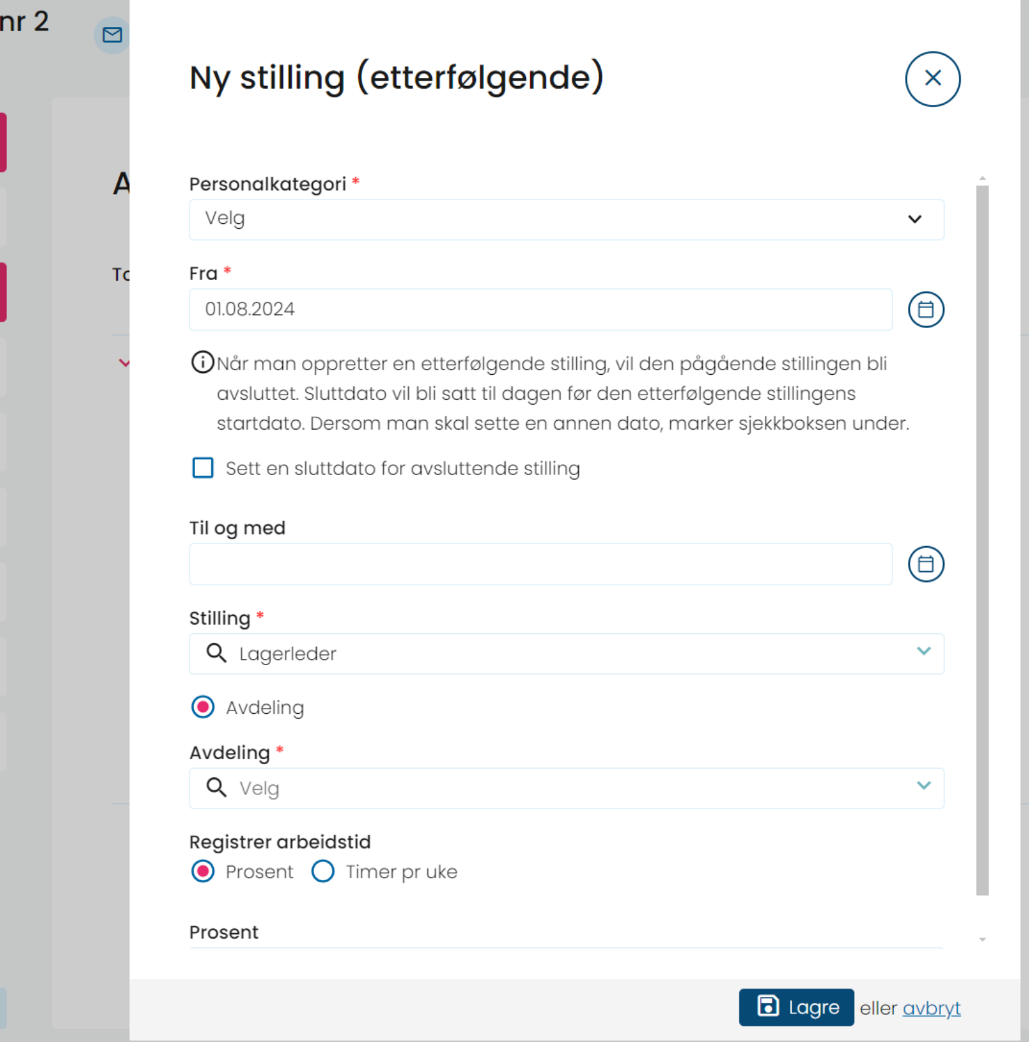Viewport: 1029px width, 1042px height.
Task: Save the position with Lagre button
Action: [796, 1007]
